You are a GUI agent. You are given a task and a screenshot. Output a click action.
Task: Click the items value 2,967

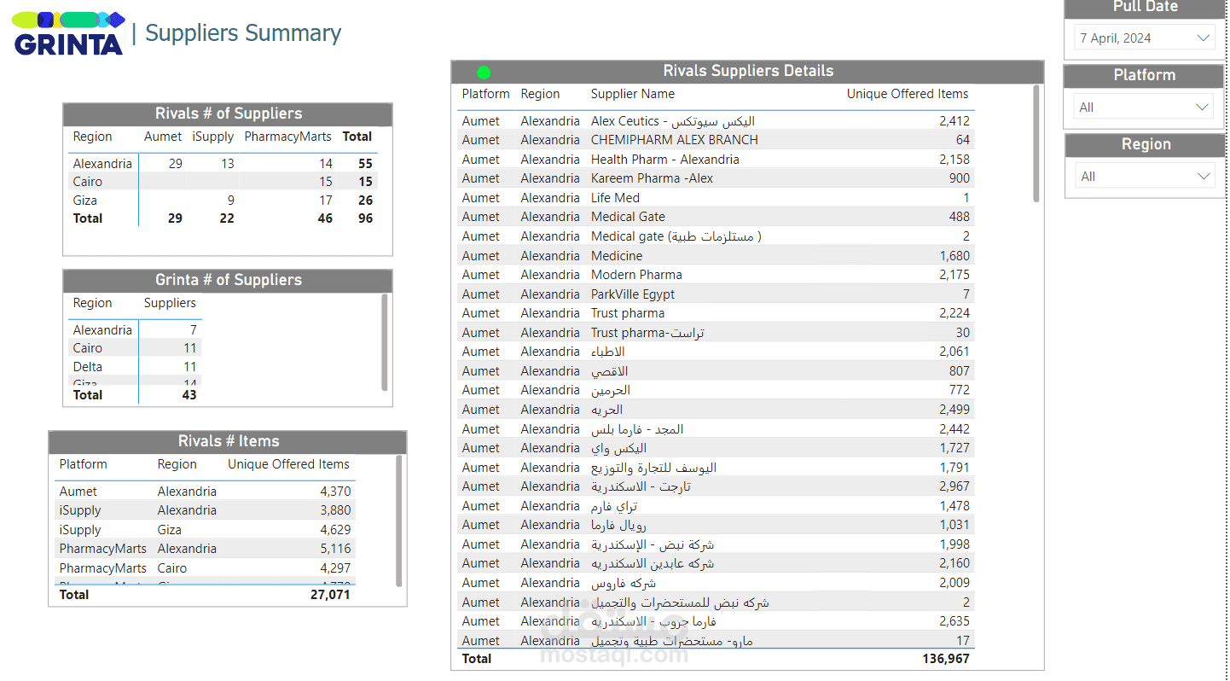[x=954, y=486]
